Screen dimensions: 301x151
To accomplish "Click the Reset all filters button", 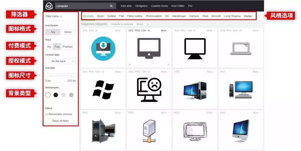I will 60,121.
